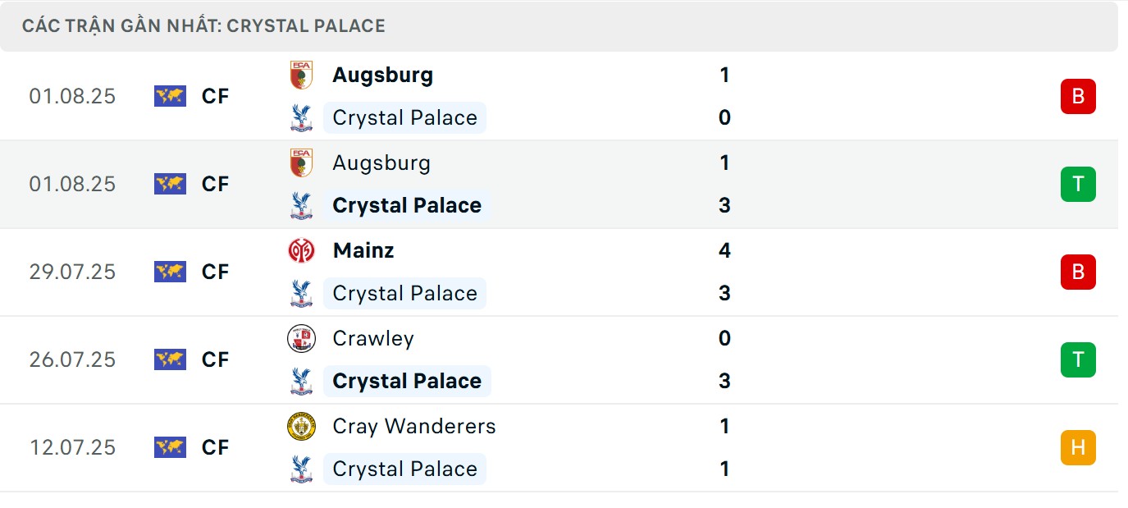Image resolution: width=1128 pixels, height=508 pixels.
Task: Click the green T result indicator for Augsburg match
Action: point(1078,184)
